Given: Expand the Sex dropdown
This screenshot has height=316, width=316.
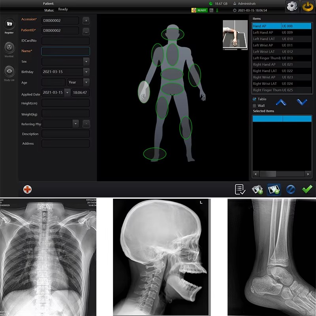Looking at the screenshot, I should [86, 61].
